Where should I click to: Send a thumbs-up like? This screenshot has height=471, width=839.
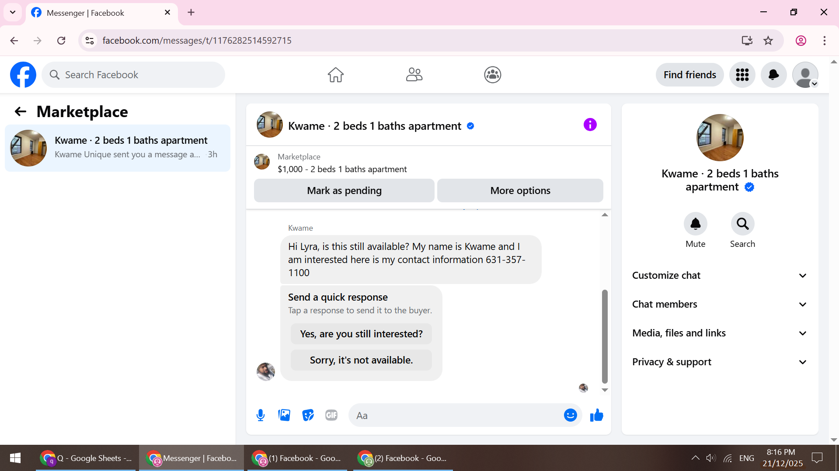(597, 415)
